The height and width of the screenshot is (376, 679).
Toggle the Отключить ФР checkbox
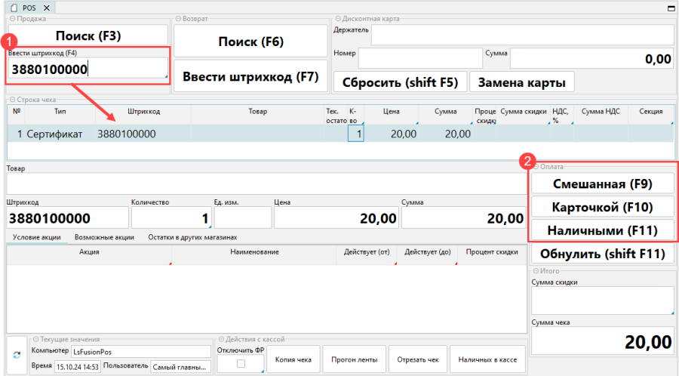[241, 364]
